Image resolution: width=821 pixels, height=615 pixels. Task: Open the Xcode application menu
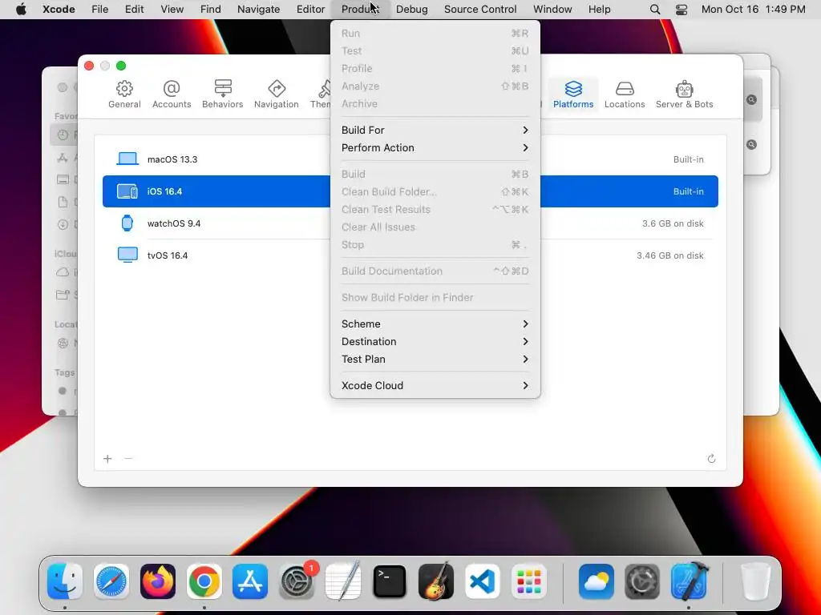click(58, 10)
